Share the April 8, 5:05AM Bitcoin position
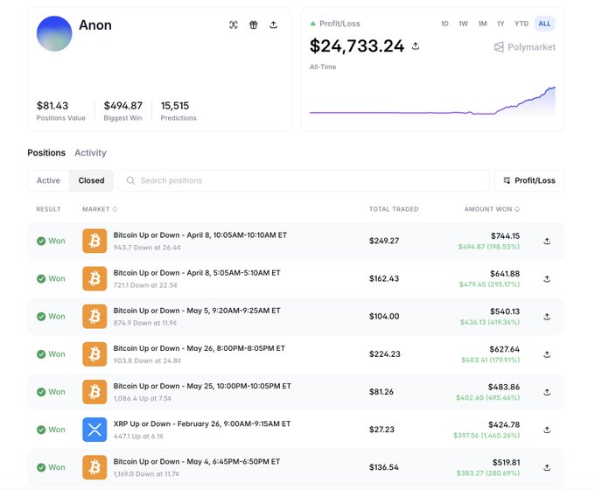The height and width of the screenshot is (490, 595). (547, 278)
